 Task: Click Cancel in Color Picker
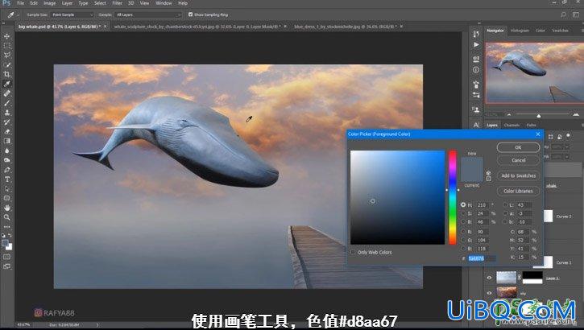coord(518,160)
